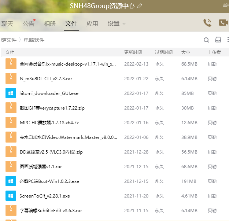Click archive icon of N_m3u8DL-CLI_v2.7.3.rar
229x221 pixels.
pos(11,78)
